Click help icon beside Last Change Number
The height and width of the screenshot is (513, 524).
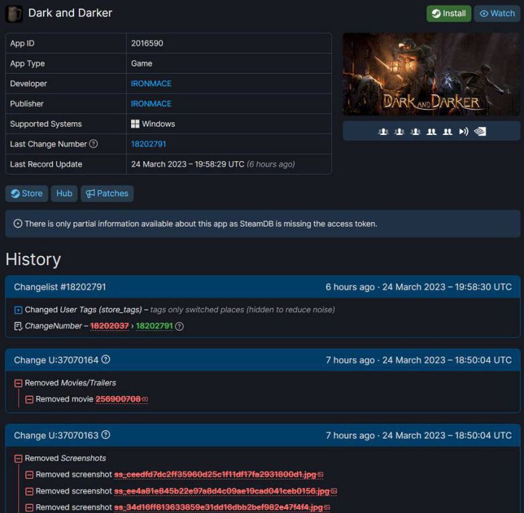[x=93, y=144]
